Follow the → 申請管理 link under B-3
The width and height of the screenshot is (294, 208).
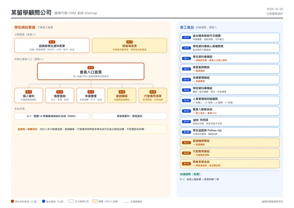[x=199, y=81]
